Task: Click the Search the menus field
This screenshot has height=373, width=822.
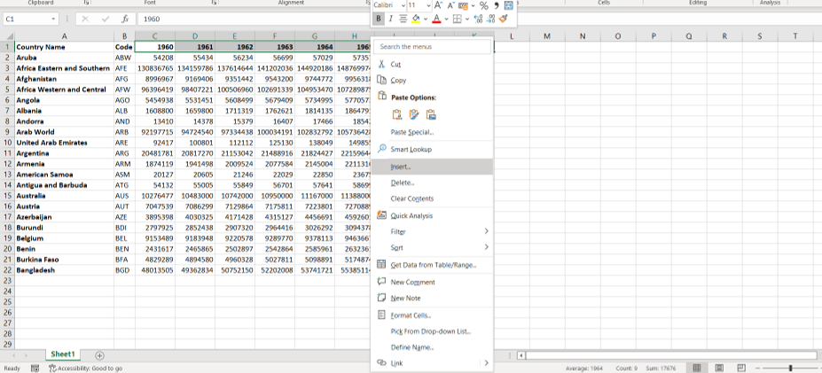Action: click(433, 47)
